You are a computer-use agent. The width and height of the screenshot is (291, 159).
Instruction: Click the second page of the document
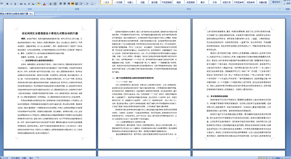pyautogui.click(x=144, y=84)
